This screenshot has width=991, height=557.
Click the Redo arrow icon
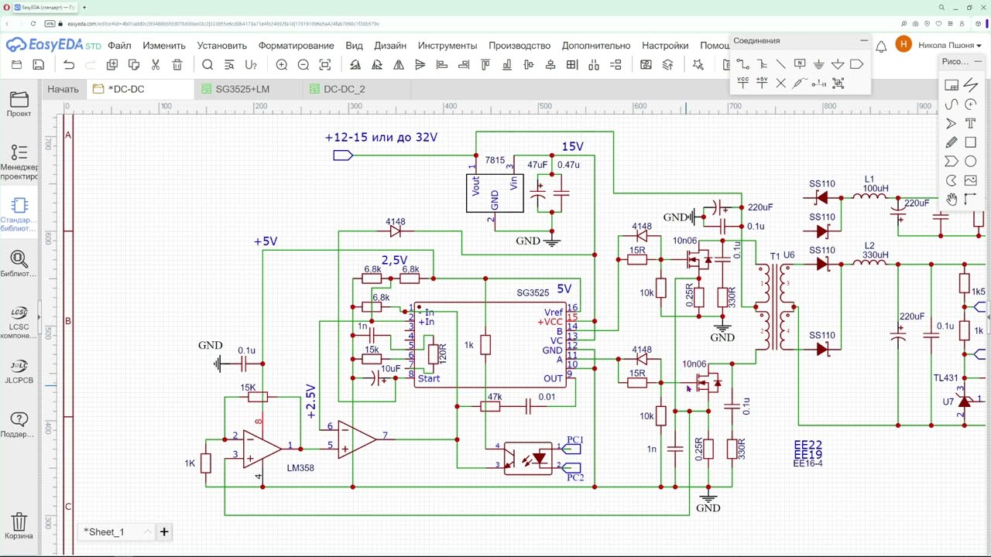91,65
